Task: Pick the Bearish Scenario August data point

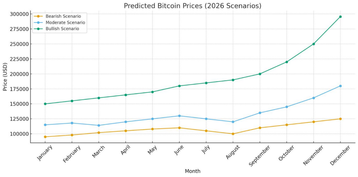Action: point(233,134)
